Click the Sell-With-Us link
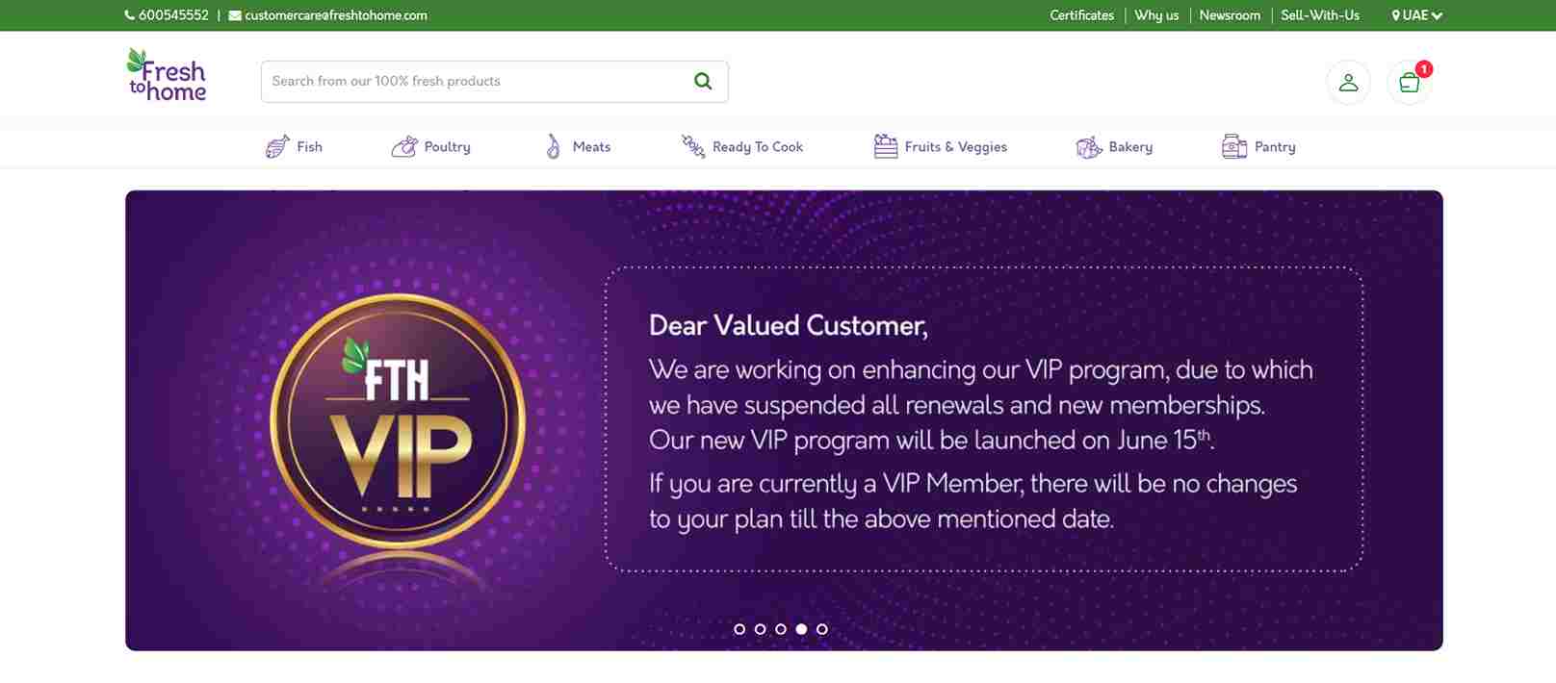Viewport: 1556px width, 683px height. pyautogui.click(x=1320, y=15)
